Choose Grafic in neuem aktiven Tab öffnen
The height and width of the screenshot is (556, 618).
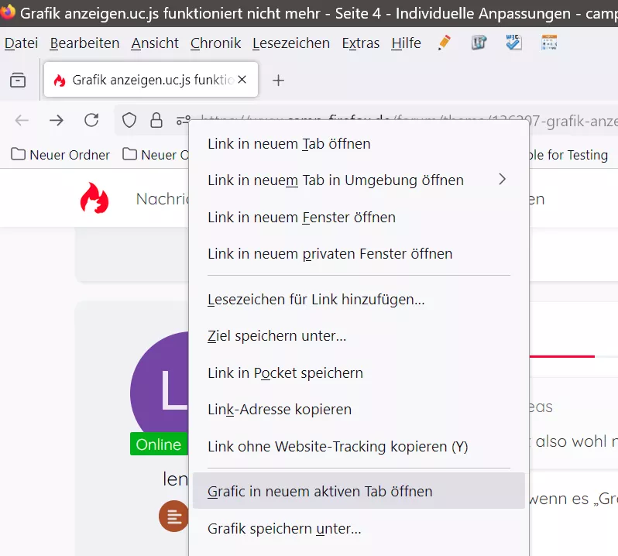[x=359, y=491]
